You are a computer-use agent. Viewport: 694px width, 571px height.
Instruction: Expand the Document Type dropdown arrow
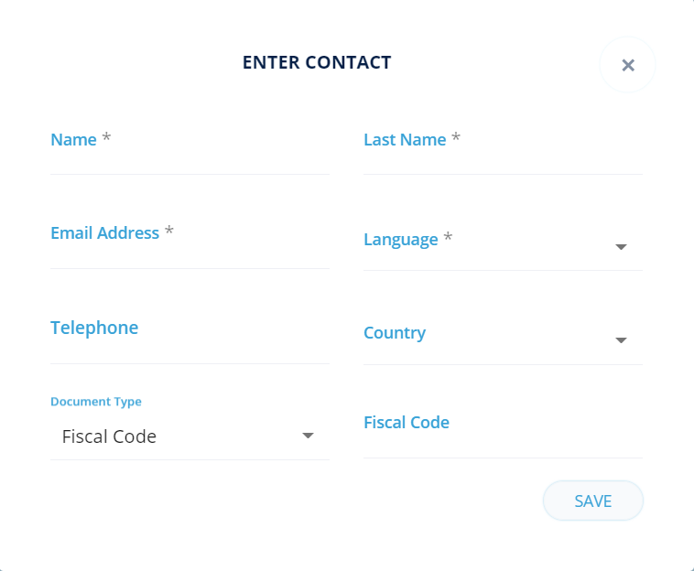tap(309, 436)
